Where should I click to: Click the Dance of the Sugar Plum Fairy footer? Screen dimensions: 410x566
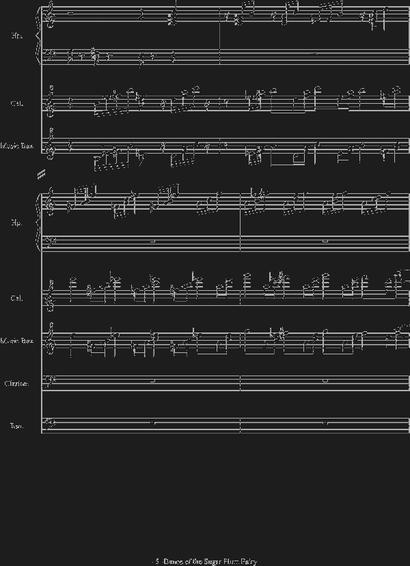point(205,562)
